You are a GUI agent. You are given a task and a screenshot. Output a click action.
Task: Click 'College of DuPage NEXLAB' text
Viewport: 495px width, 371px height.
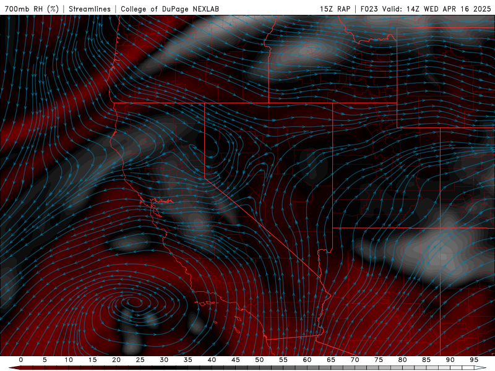[170, 9]
